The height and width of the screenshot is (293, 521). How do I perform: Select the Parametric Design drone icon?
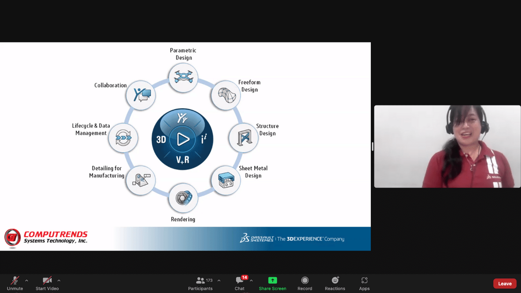click(183, 77)
